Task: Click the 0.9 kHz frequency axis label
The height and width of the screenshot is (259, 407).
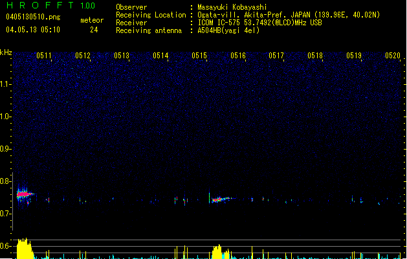Action: click(5, 149)
